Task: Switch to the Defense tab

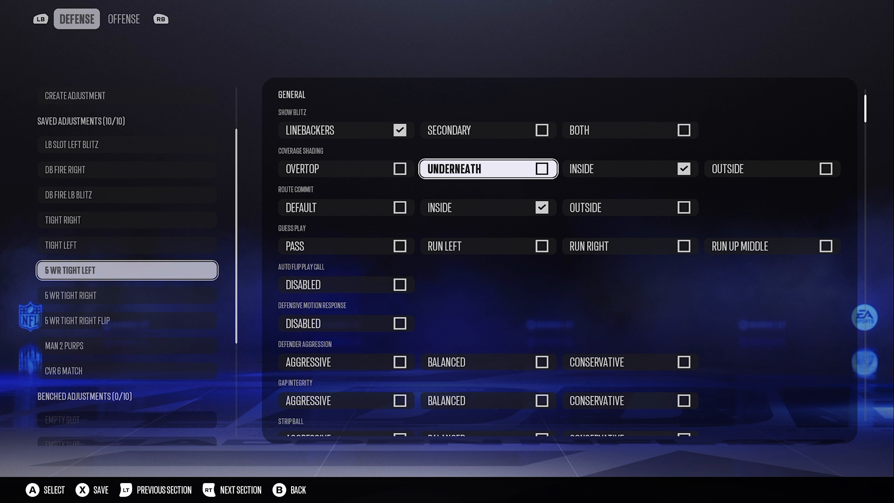Action: click(77, 19)
